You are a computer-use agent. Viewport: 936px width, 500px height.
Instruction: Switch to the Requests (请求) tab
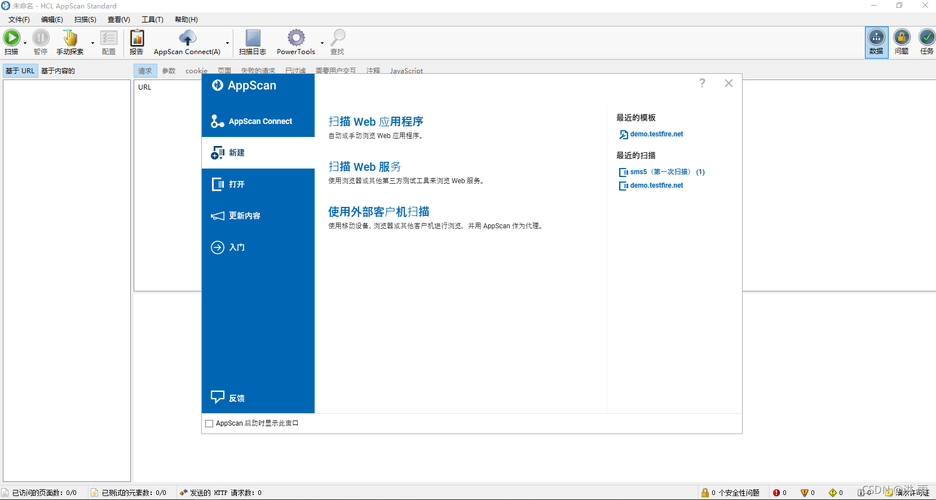[x=145, y=71]
